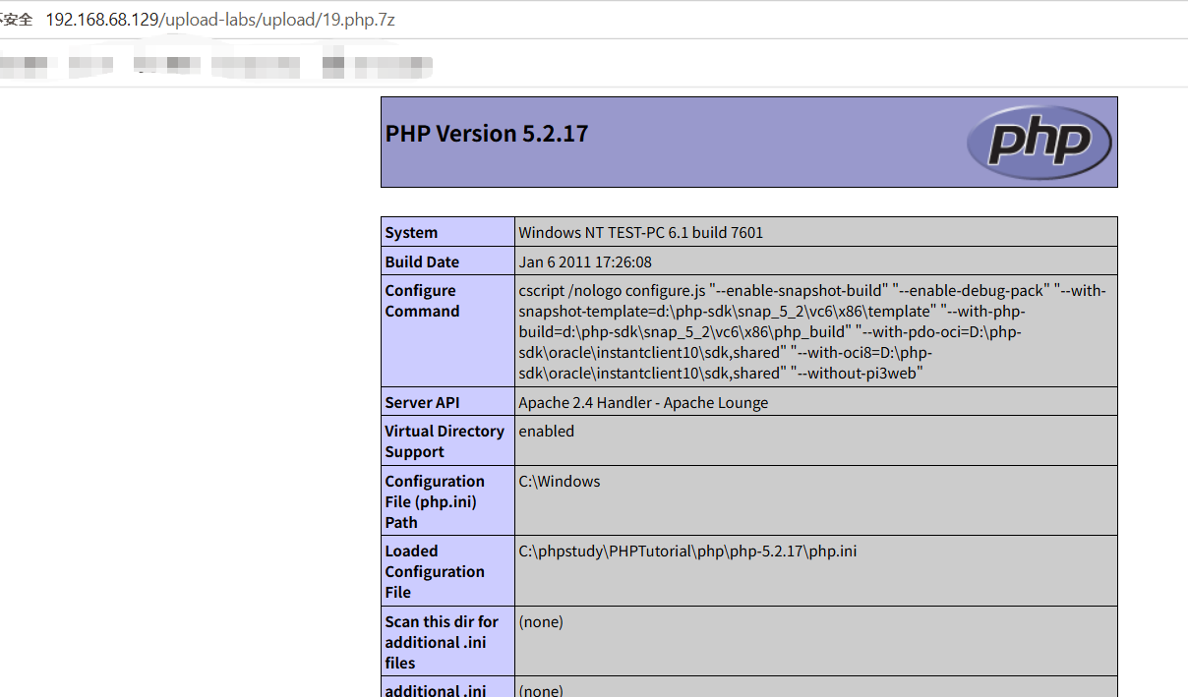Select 'Loaded Configuration File' label cell
The width and height of the screenshot is (1188, 697).
(x=447, y=570)
